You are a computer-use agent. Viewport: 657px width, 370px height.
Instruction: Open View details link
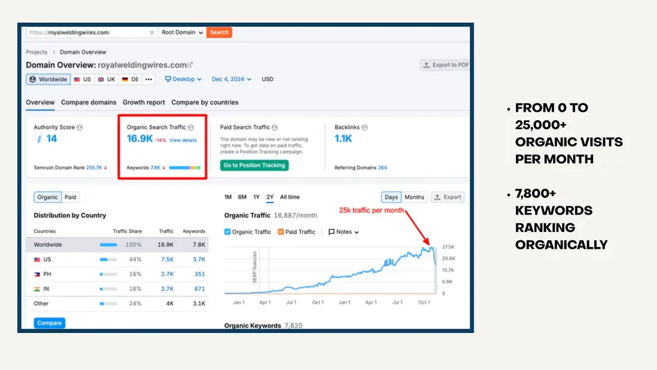[183, 140]
